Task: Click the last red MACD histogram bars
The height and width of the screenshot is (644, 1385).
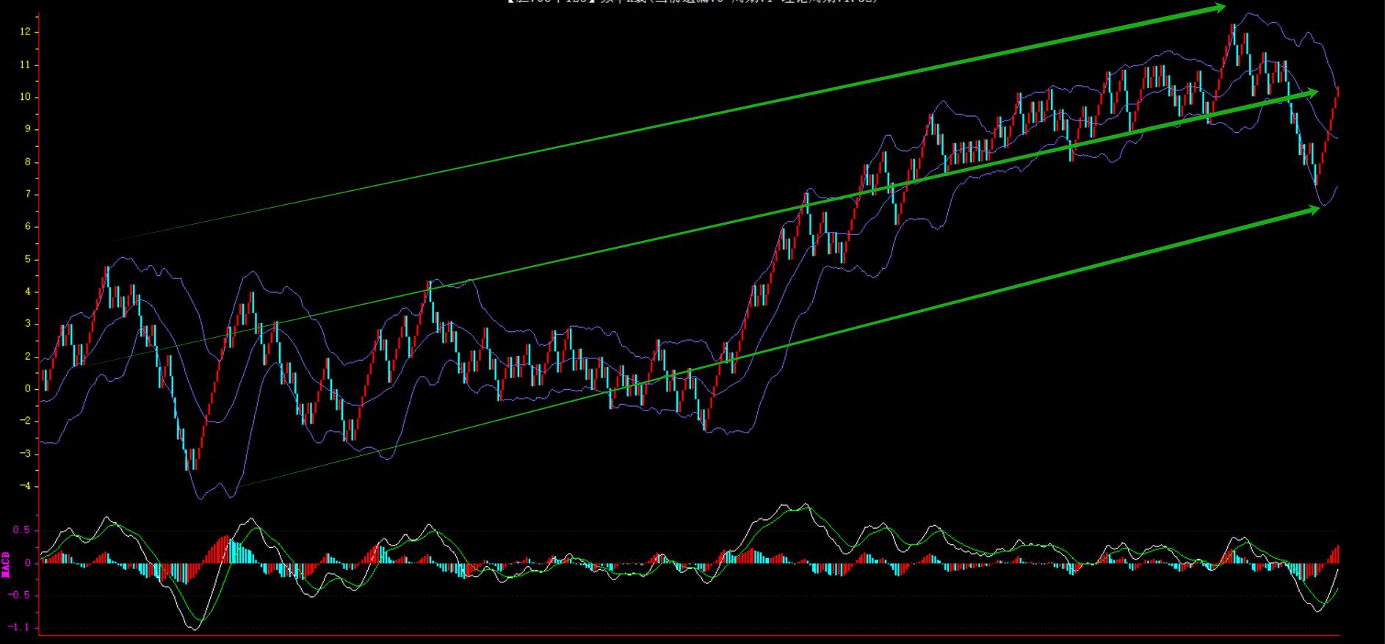Action: pos(1336,554)
